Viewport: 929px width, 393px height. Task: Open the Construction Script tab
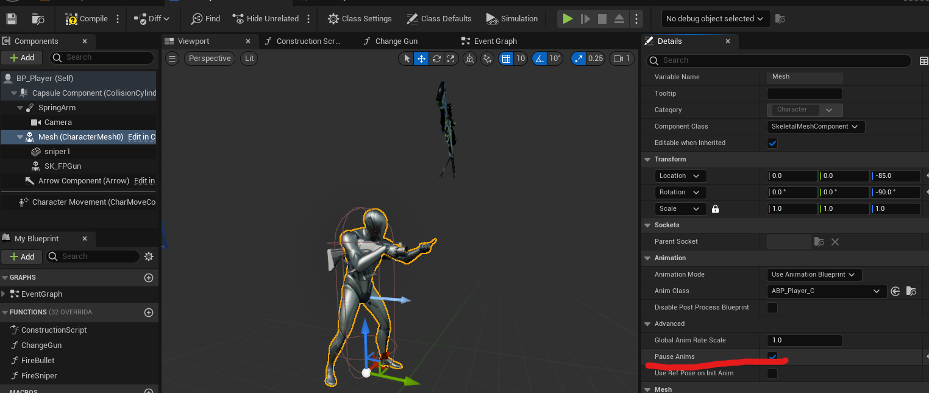click(308, 41)
